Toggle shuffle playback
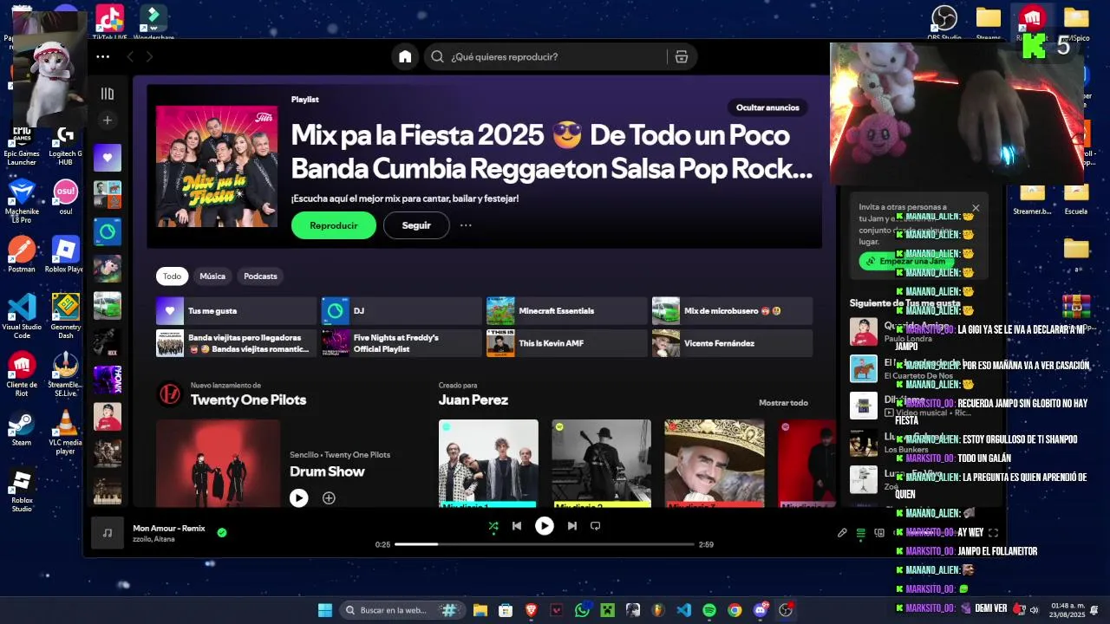The width and height of the screenshot is (1110, 624). point(493,526)
